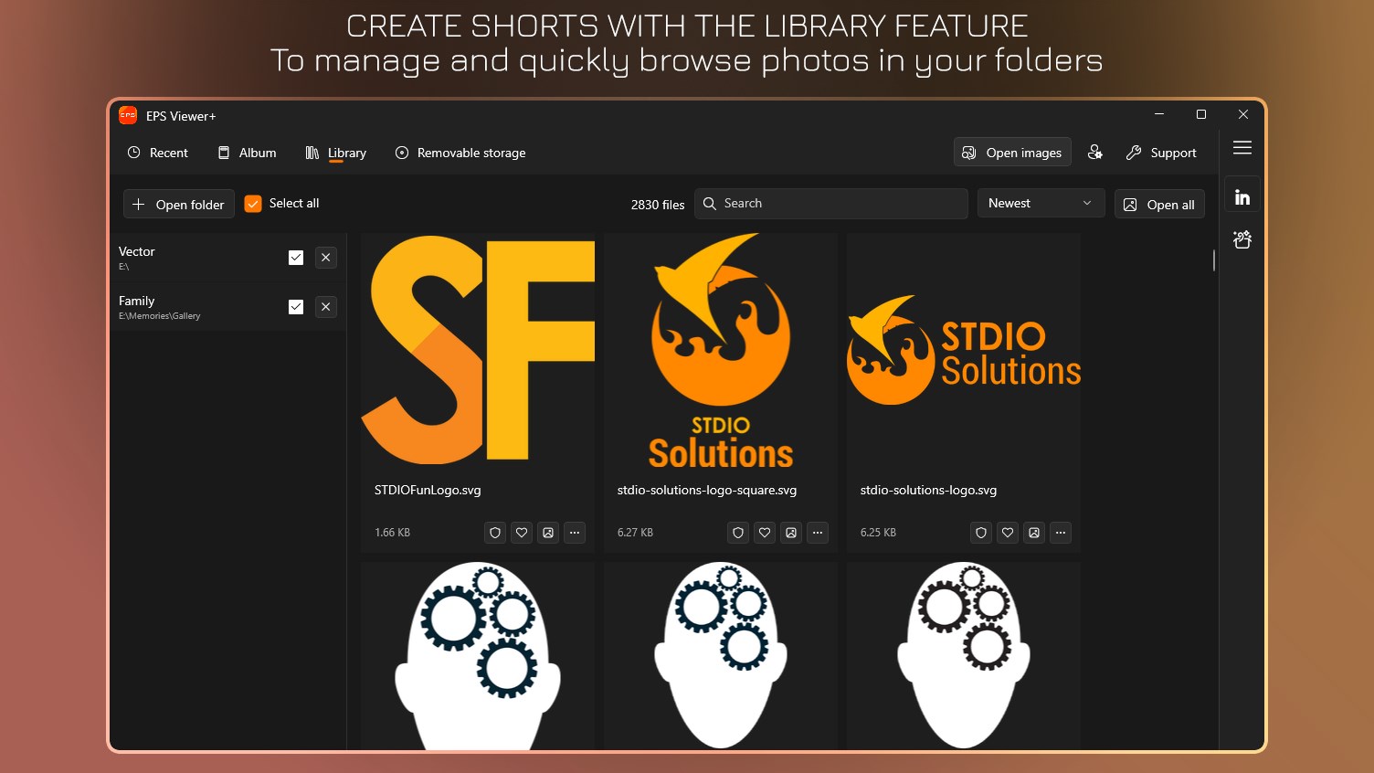Image resolution: width=1374 pixels, height=773 pixels.
Task: Open the LinkedIn sidebar icon
Action: pos(1242,196)
